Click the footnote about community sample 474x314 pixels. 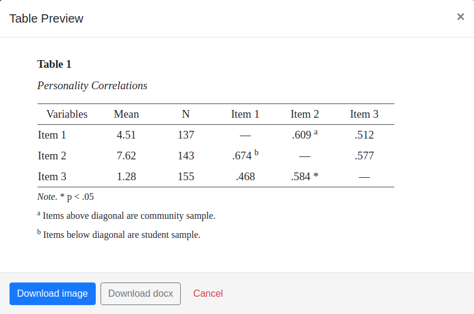[x=126, y=215]
